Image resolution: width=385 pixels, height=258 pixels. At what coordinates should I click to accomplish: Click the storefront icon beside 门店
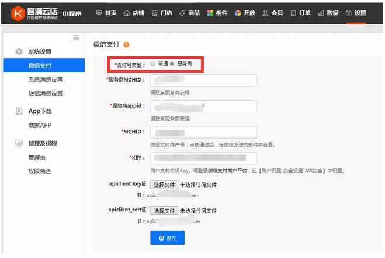coord(154,13)
